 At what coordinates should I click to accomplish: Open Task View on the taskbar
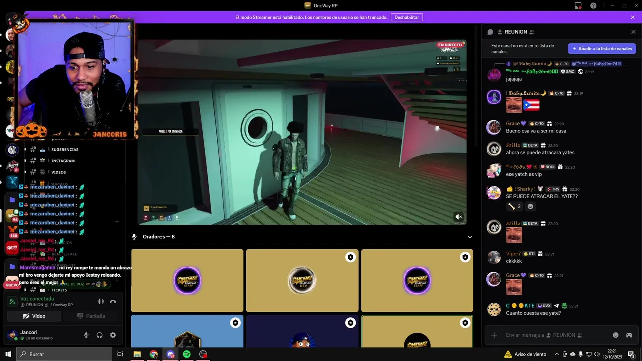[x=120, y=354]
